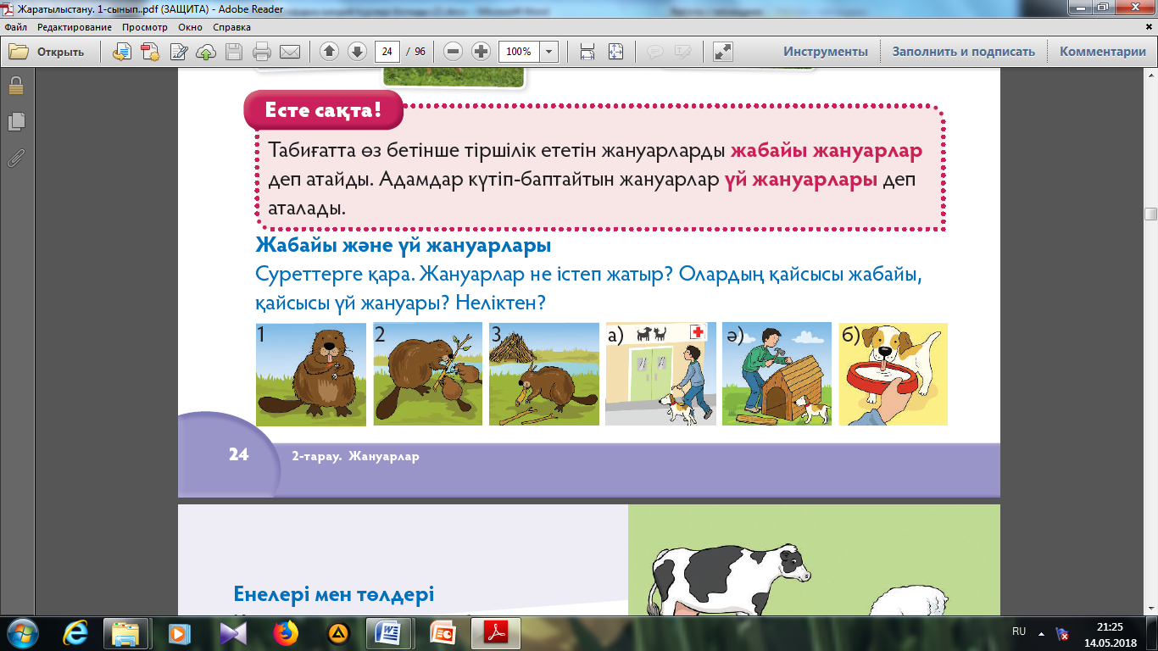Open the attachments paperclip panel icon
This screenshot has width=1158, height=651.
click(16, 158)
